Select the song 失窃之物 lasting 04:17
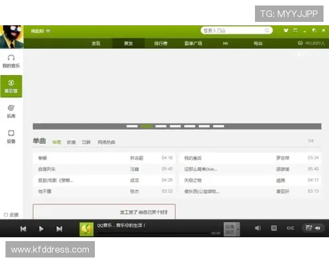The image size is (329, 263). (250, 180)
